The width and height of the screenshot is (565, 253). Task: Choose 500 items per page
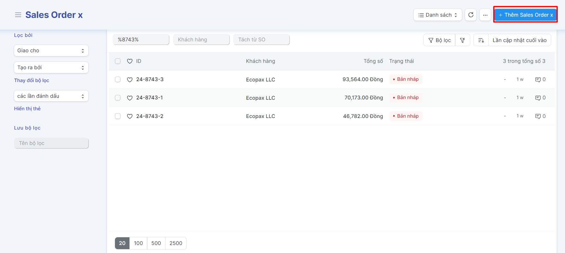pyautogui.click(x=156, y=243)
